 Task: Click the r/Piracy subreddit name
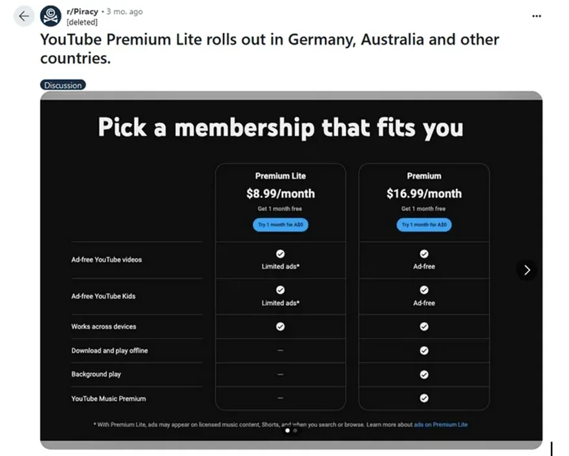(82, 11)
